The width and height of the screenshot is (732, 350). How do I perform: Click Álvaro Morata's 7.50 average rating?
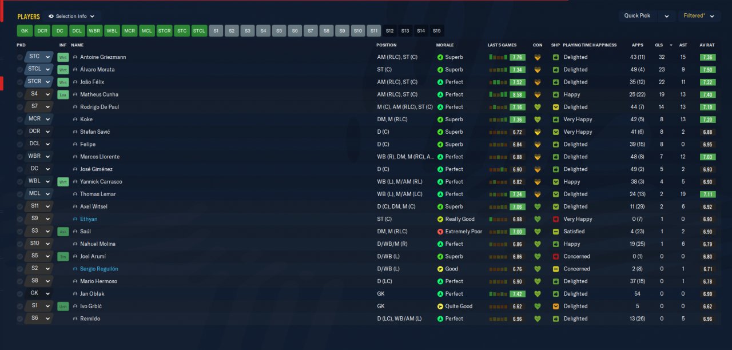point(707,70)
